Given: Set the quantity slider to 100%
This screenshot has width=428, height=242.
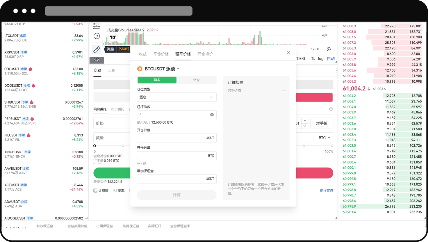Looking at the screenshot, I should 332,145.
